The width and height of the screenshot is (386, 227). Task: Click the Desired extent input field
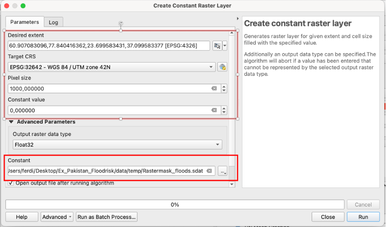pos(109,45)
